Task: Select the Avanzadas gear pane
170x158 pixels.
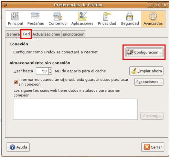Action: (153, 19)
